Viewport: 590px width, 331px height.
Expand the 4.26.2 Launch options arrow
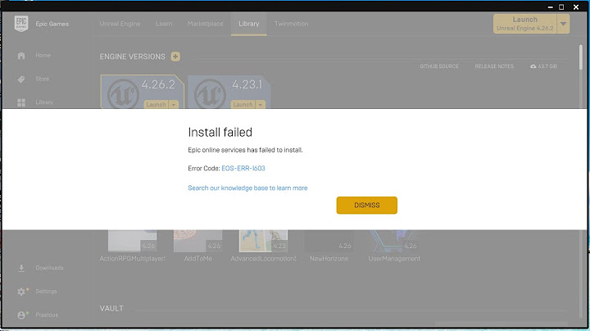tap(174, 105)
